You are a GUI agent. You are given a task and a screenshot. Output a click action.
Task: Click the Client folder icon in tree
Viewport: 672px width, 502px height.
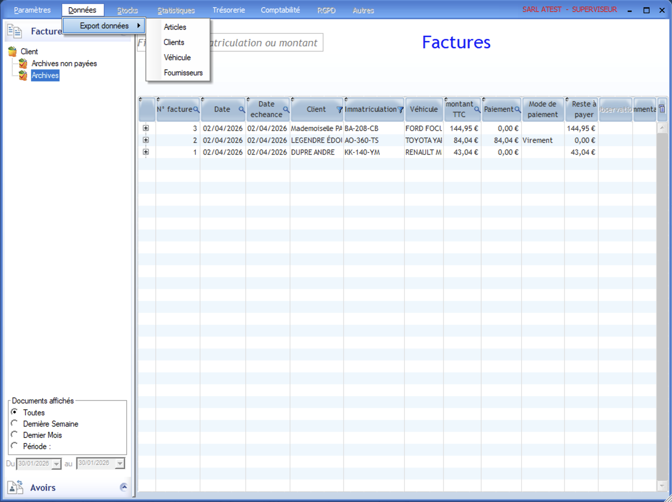coord(13,52)
